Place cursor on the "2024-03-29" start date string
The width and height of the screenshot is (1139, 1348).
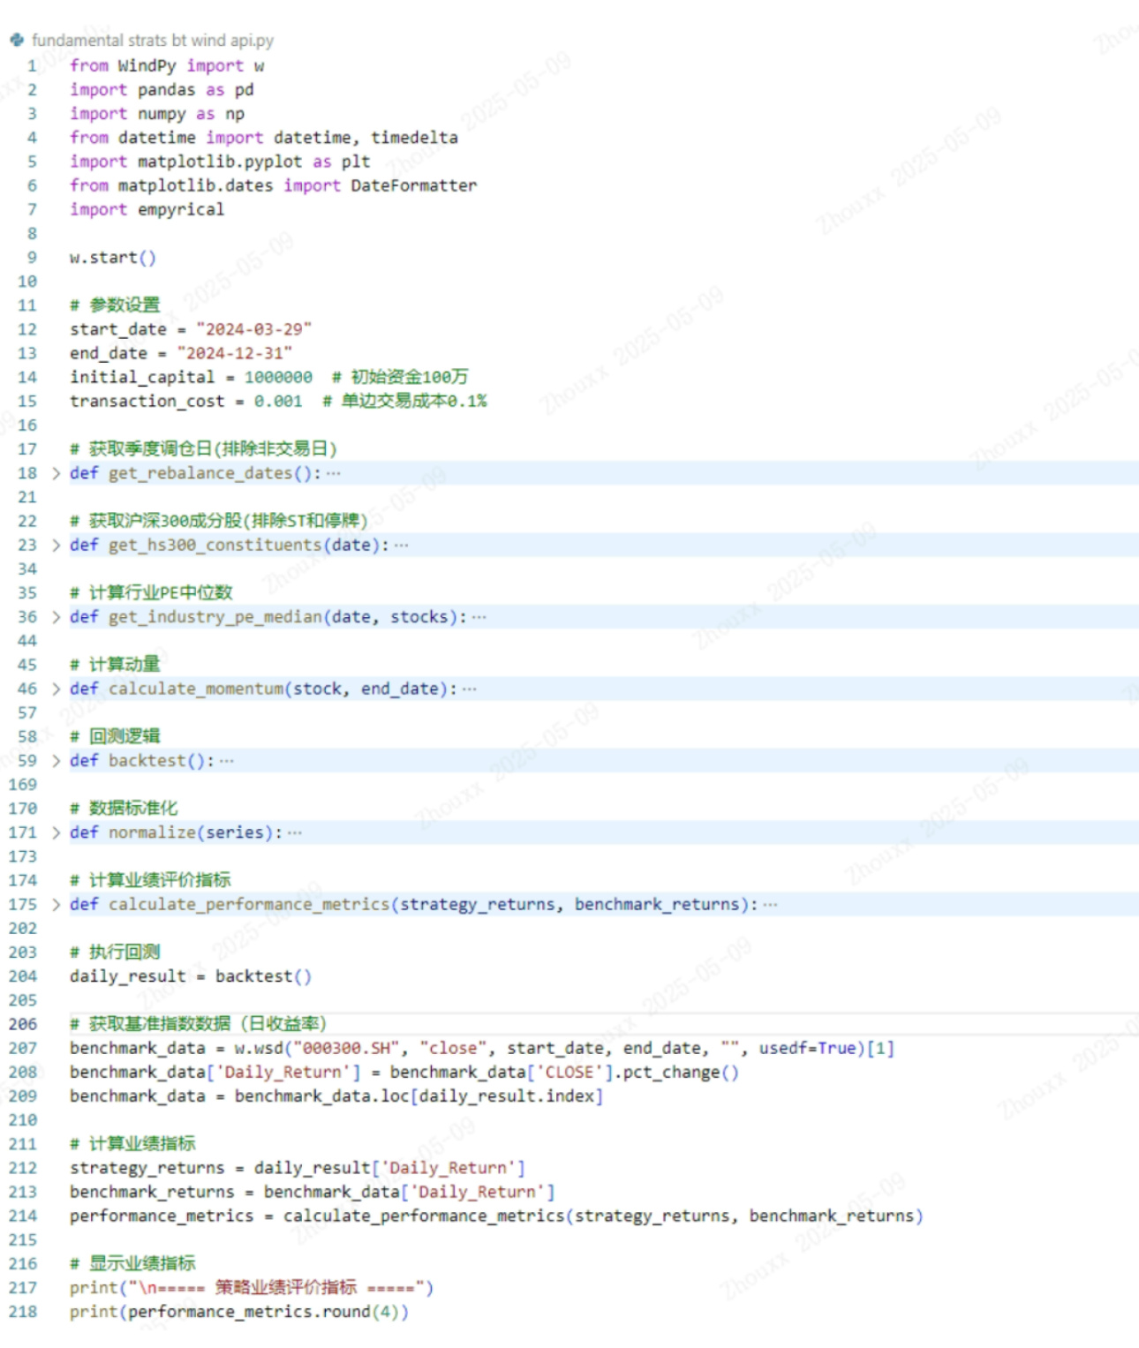click(x=253, y=329)
